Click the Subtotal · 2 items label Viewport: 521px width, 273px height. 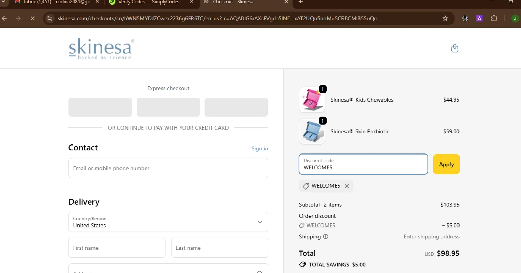(x=320, y=205)
